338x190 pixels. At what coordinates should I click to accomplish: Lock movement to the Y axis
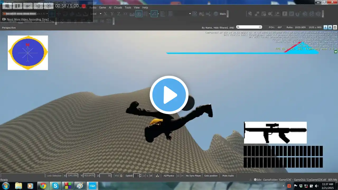click(112, 14)
